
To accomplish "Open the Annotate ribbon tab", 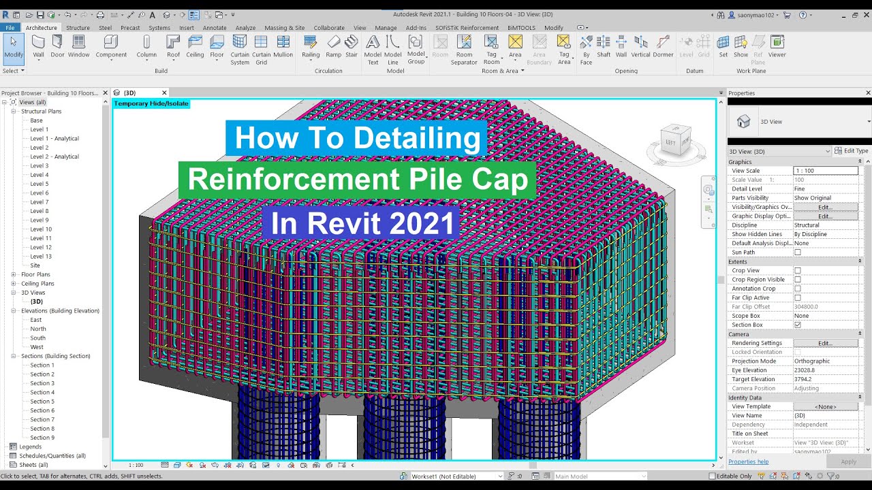I will tap(215, 28).
